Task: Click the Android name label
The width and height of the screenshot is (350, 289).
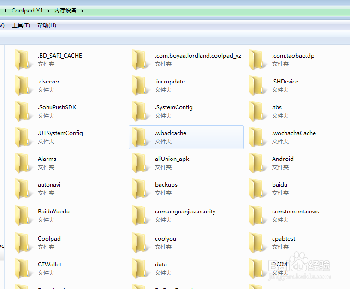Action: coord(283,159)
